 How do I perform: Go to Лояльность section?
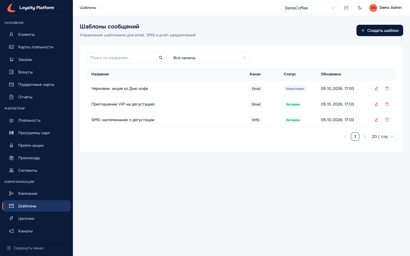[36, 120]
